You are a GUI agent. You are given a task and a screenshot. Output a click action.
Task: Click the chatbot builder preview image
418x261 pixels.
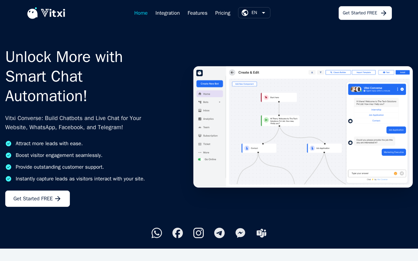tap(303, 127)
